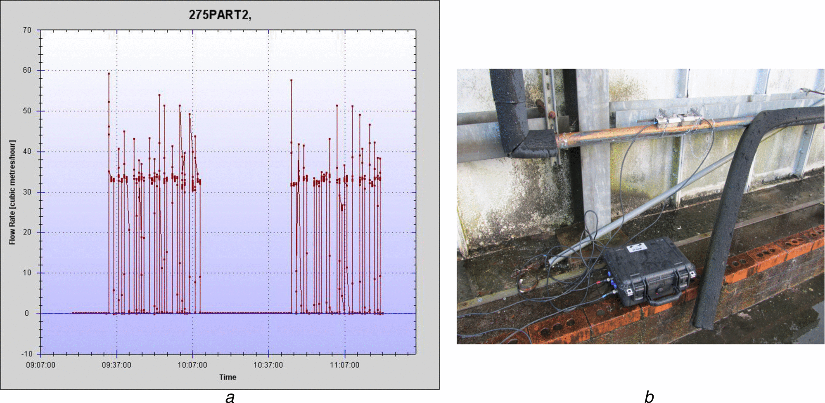The image size is (825, 403).
Task: Click the panel caption letter b
Action: click(649, 396)
